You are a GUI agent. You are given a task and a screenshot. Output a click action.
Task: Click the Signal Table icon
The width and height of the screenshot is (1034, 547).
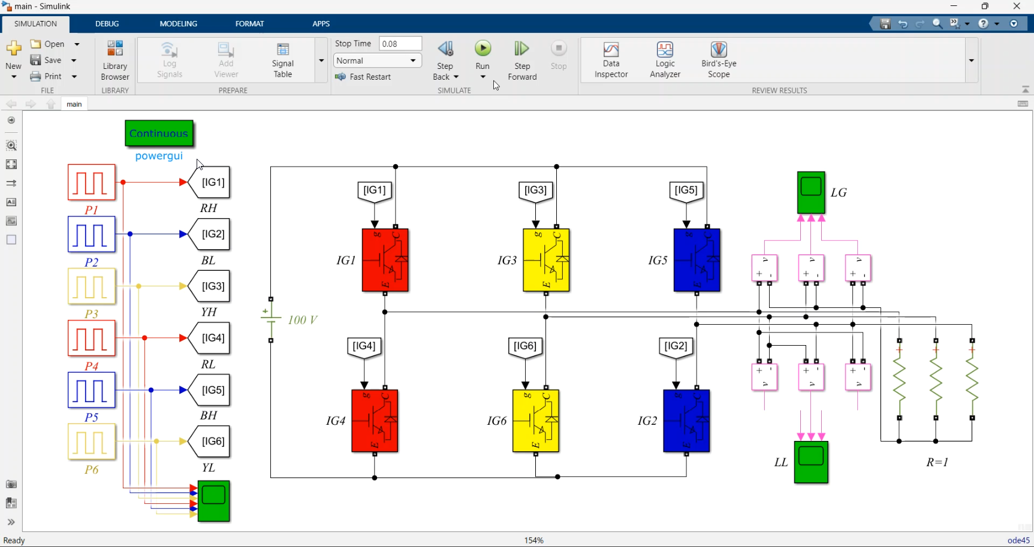283,60
